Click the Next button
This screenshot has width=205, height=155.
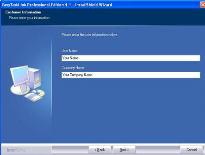tap(124, 150)
